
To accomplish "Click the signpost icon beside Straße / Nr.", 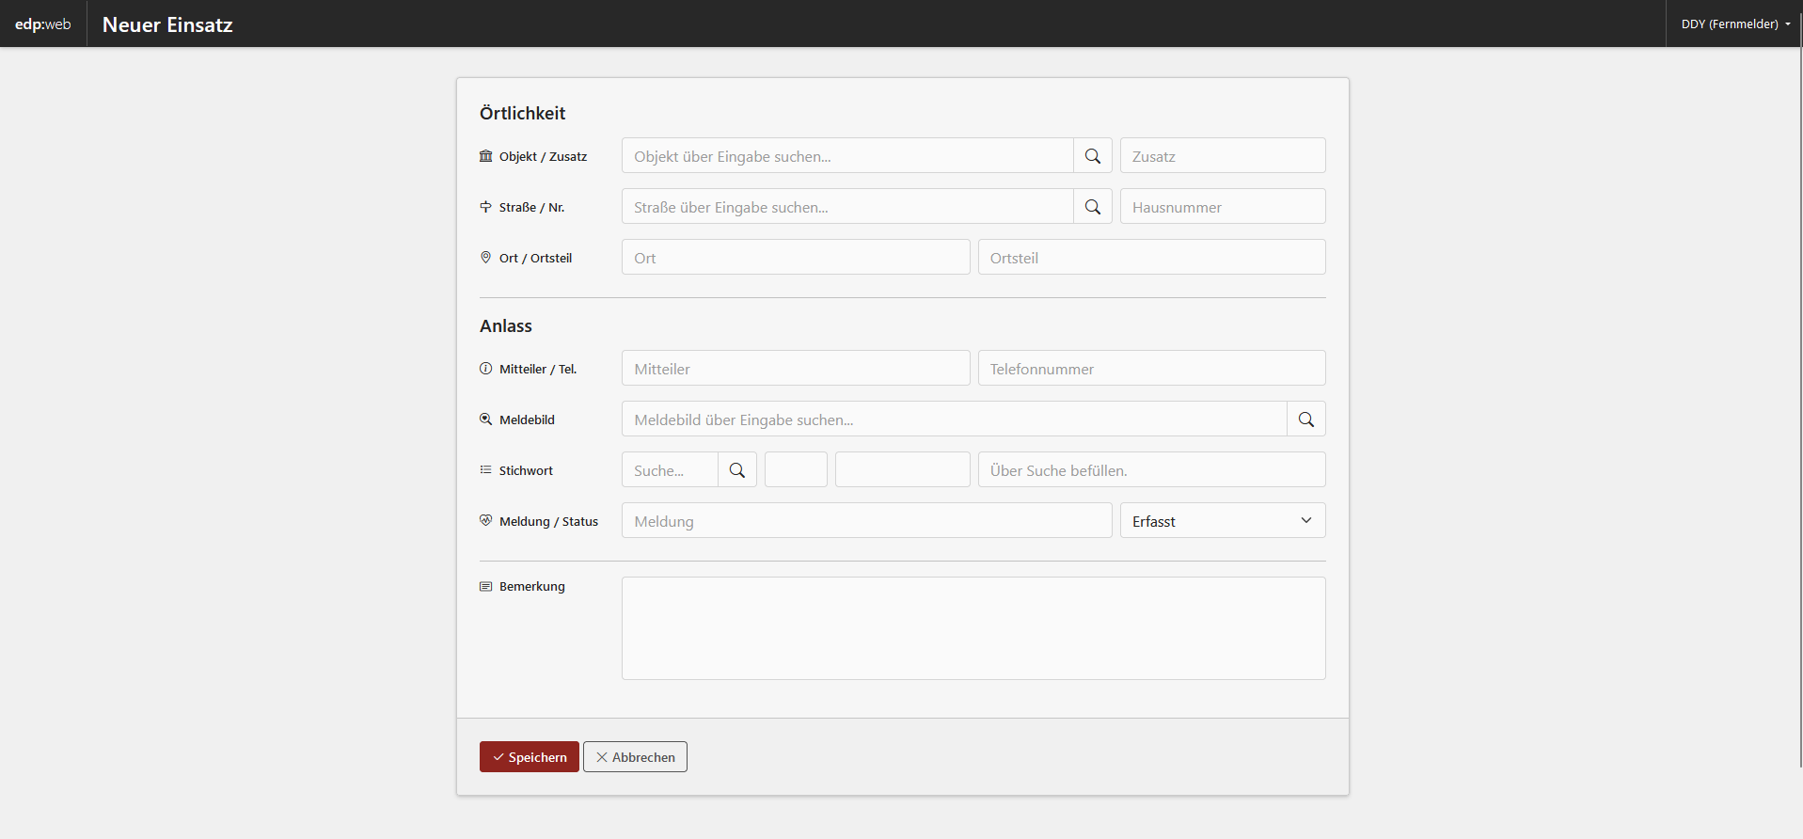I will click(485, 207).
